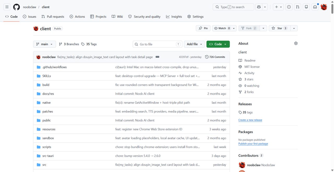Open the Projects tab
The image size is (334, 172).
[98, 16]
